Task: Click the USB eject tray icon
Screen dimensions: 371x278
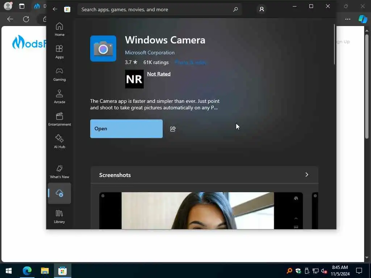Action: click(307, 271)
